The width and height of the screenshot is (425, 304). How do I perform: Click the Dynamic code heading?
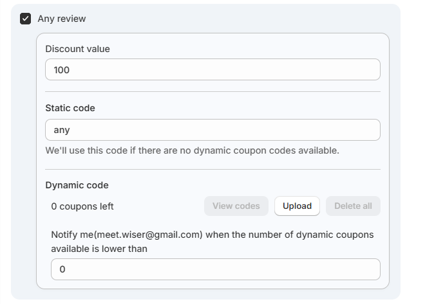(77, 185)
